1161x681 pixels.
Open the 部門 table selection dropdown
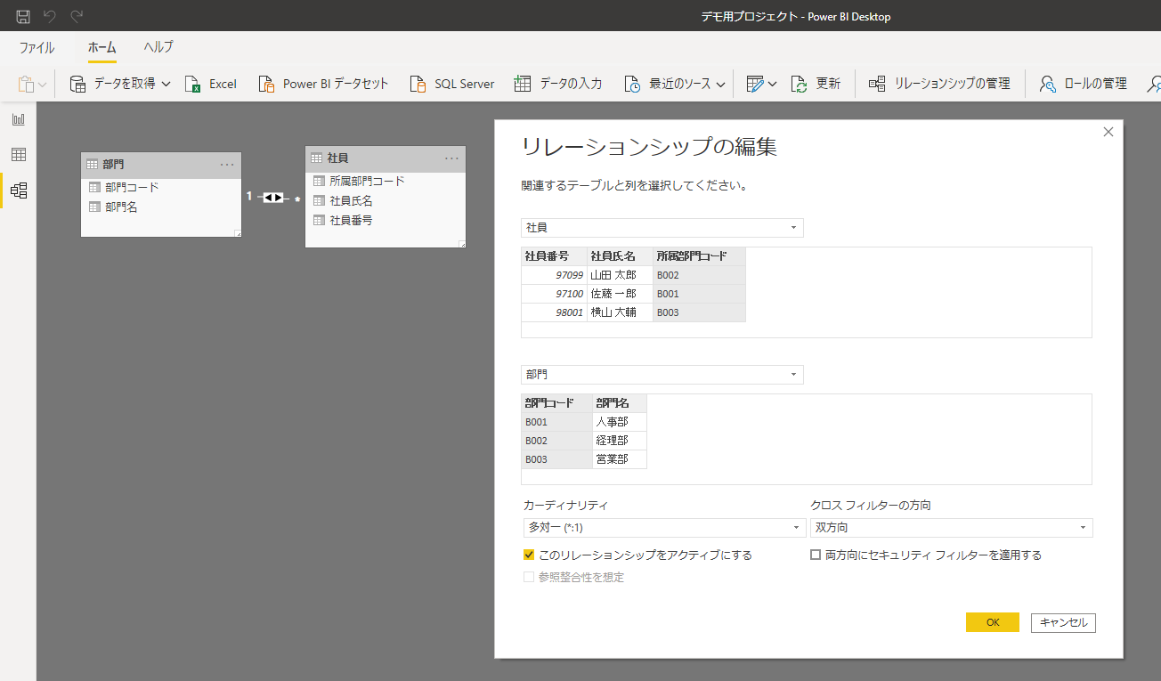662,375
